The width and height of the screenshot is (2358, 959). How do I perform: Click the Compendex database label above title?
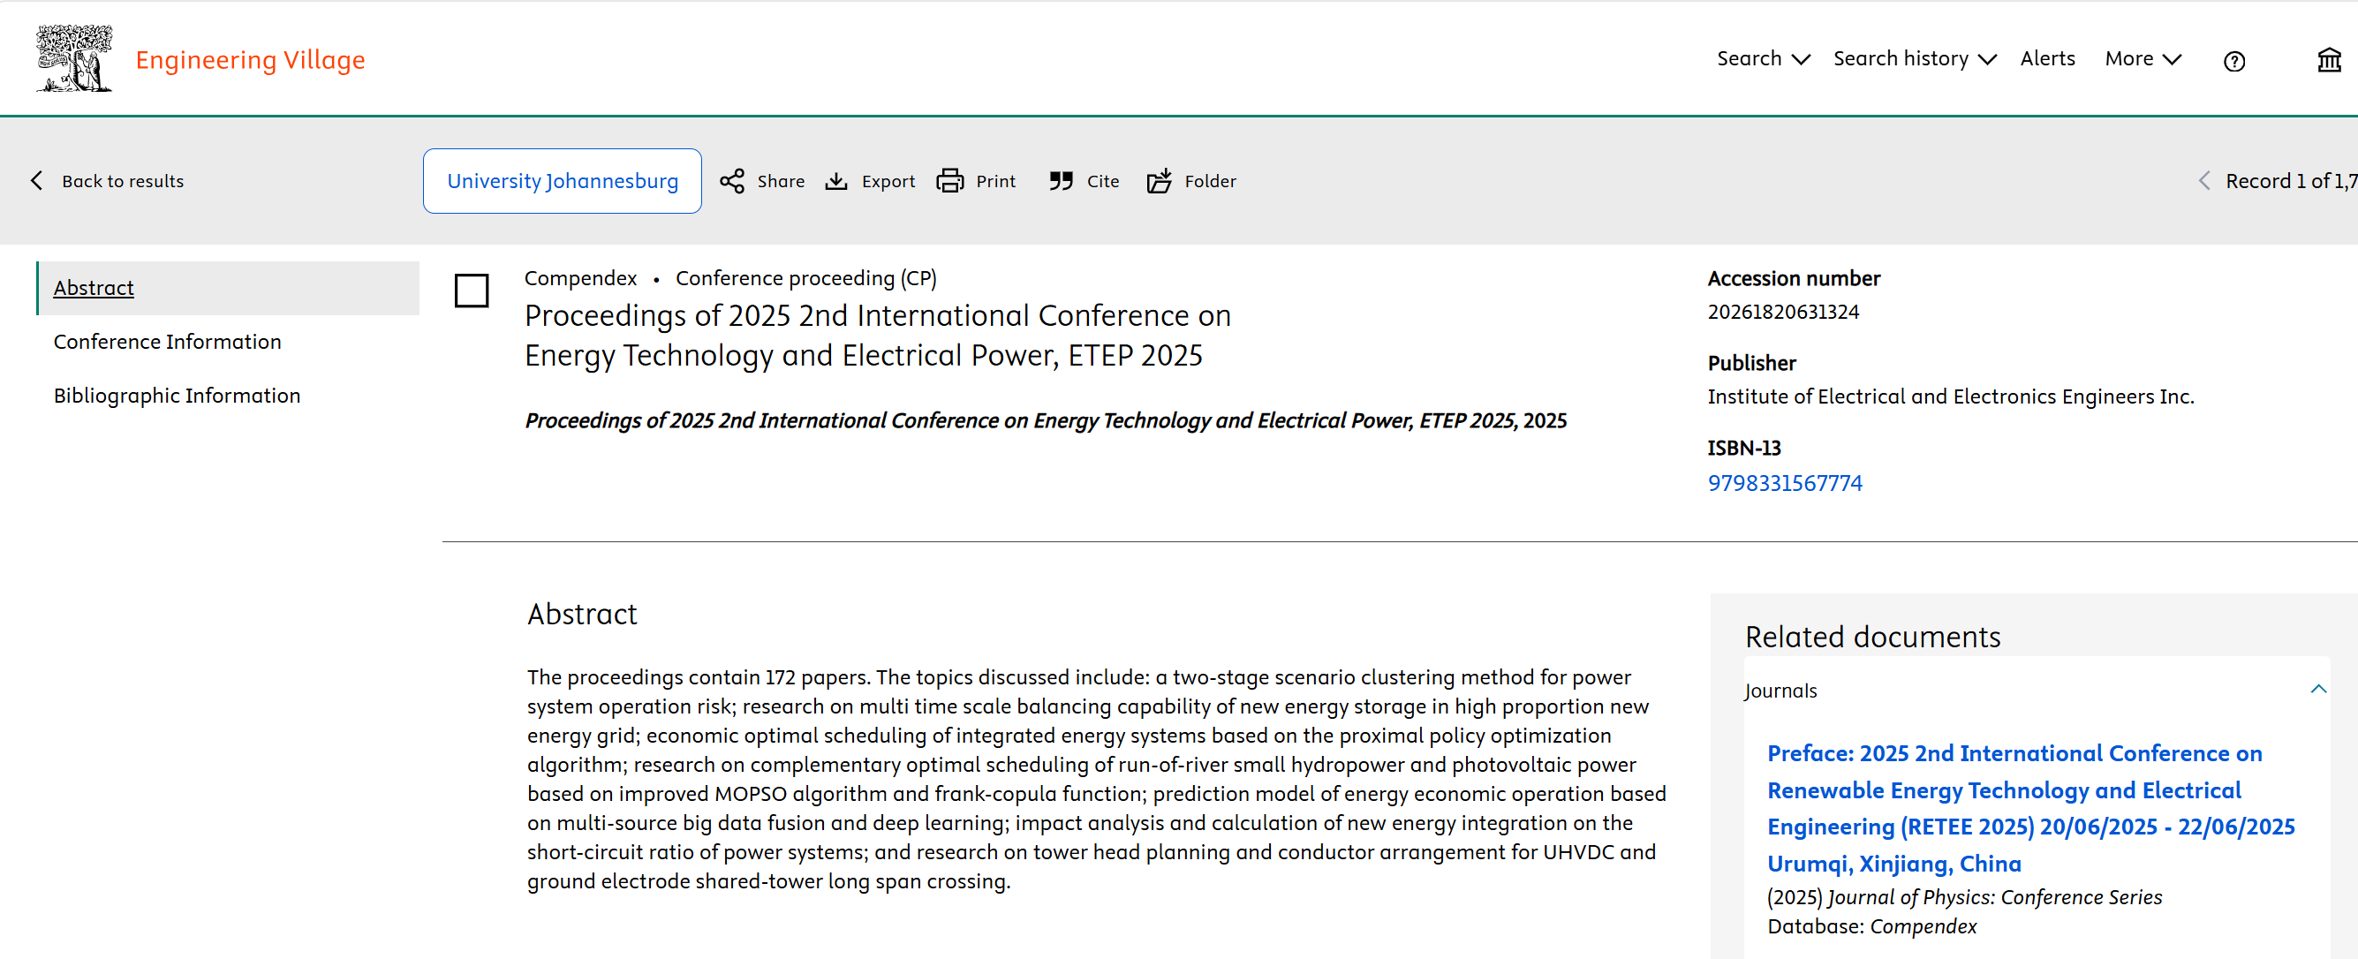click(x=580, y=278)
